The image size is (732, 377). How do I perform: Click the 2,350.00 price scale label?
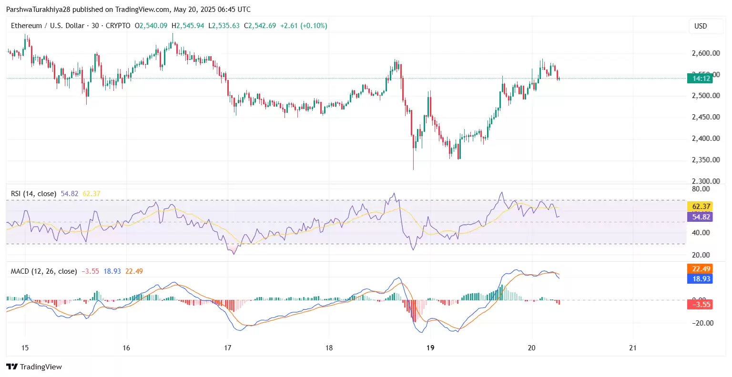(x=705, y=160)
